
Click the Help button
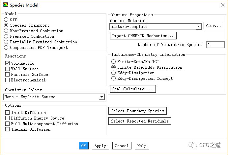[x=142, y=146]
